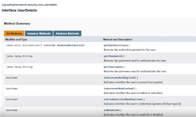196x117 pixels.
Task: Select the All Methods tab
Action: [x=14, y=33]
